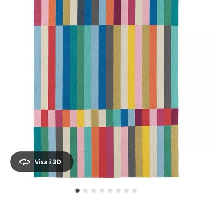Click the yellow stripe in bottom rug section
This screenshot has width=212, height=212.
click(146, 151)
